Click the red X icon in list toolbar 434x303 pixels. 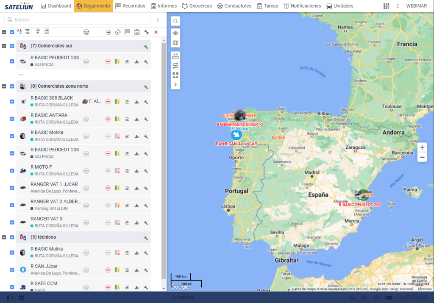pos(156,32)
